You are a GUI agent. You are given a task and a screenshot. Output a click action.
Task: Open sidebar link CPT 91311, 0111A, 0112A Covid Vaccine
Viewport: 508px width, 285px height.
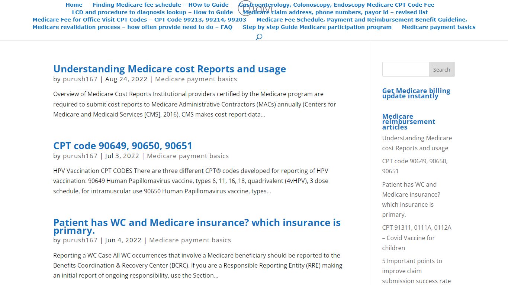click(417, 237)
